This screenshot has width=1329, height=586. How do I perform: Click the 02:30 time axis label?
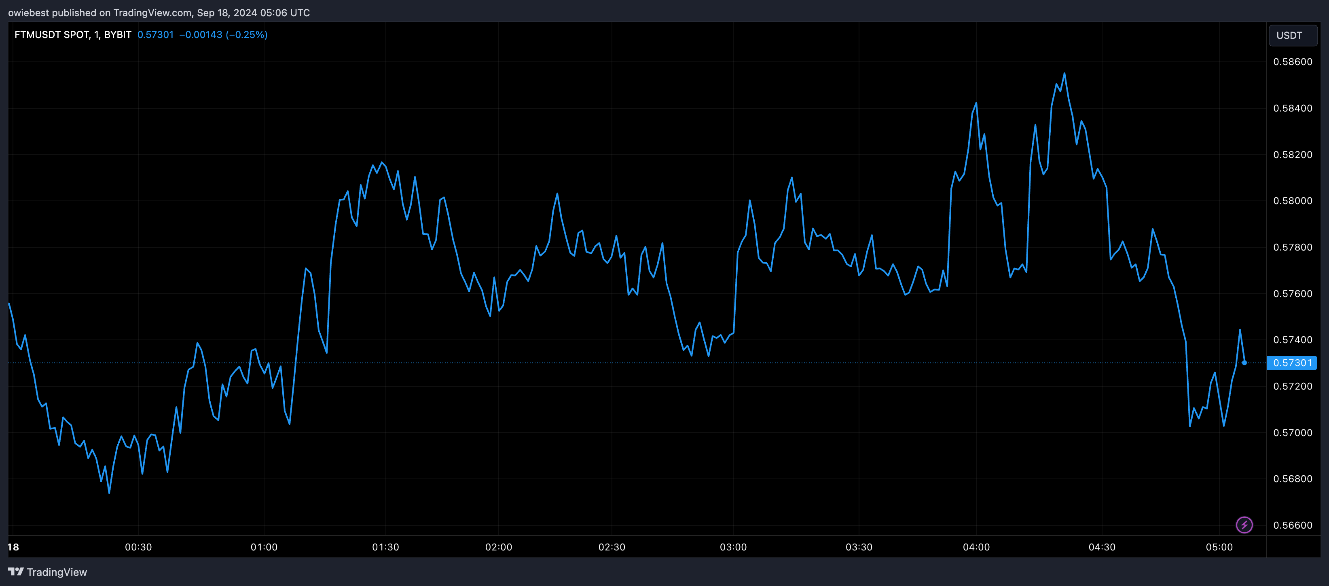tap(612, 547)
